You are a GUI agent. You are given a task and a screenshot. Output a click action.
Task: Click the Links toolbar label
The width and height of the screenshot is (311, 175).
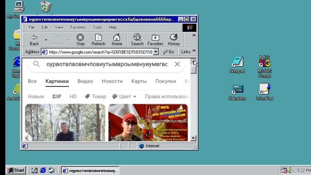(186, 52)
